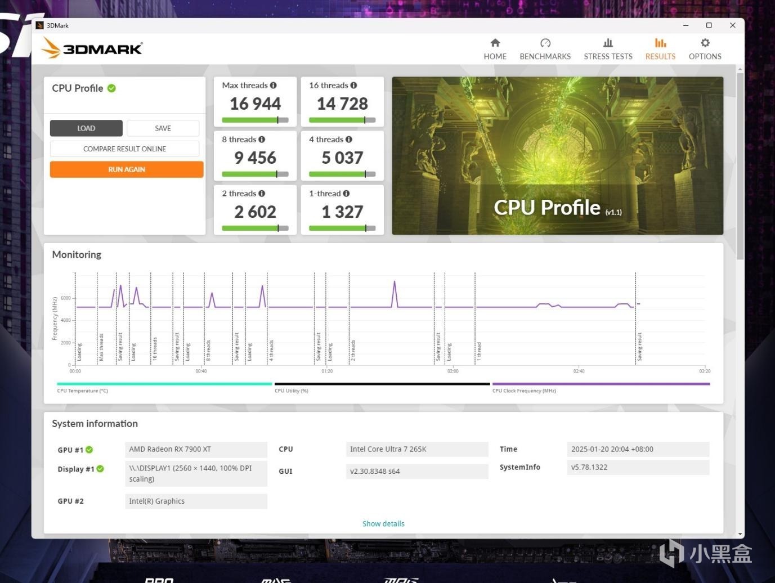The image size is (775, 583).
Task: Open the HOME tab
Action: pos(495,49)
